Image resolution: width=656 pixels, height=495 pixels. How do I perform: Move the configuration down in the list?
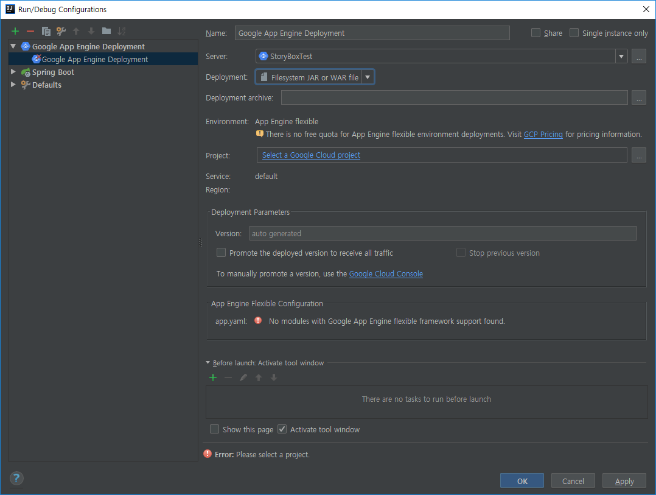(x=91, y=31)
